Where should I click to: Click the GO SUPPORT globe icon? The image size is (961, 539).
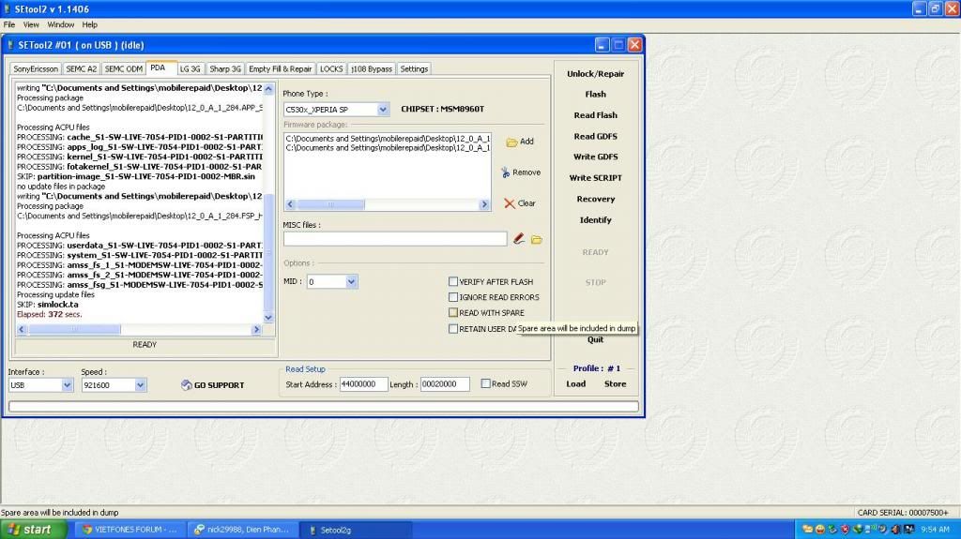[x=187, y=384]
